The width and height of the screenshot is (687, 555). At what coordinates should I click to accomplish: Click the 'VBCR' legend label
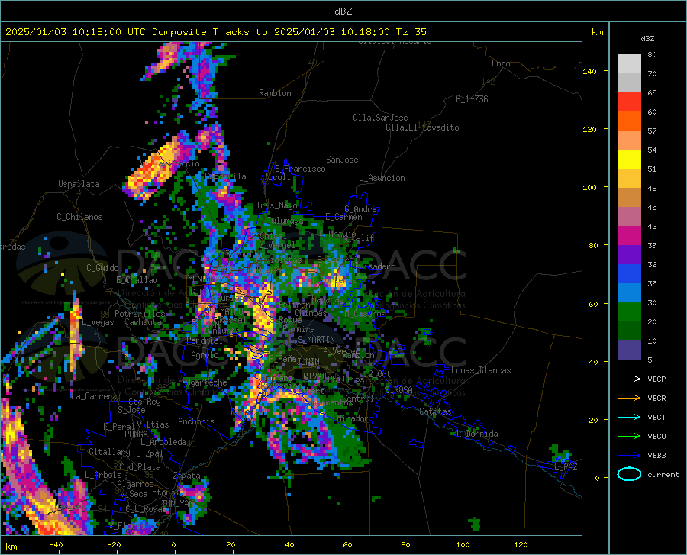[x=656, y=399]
